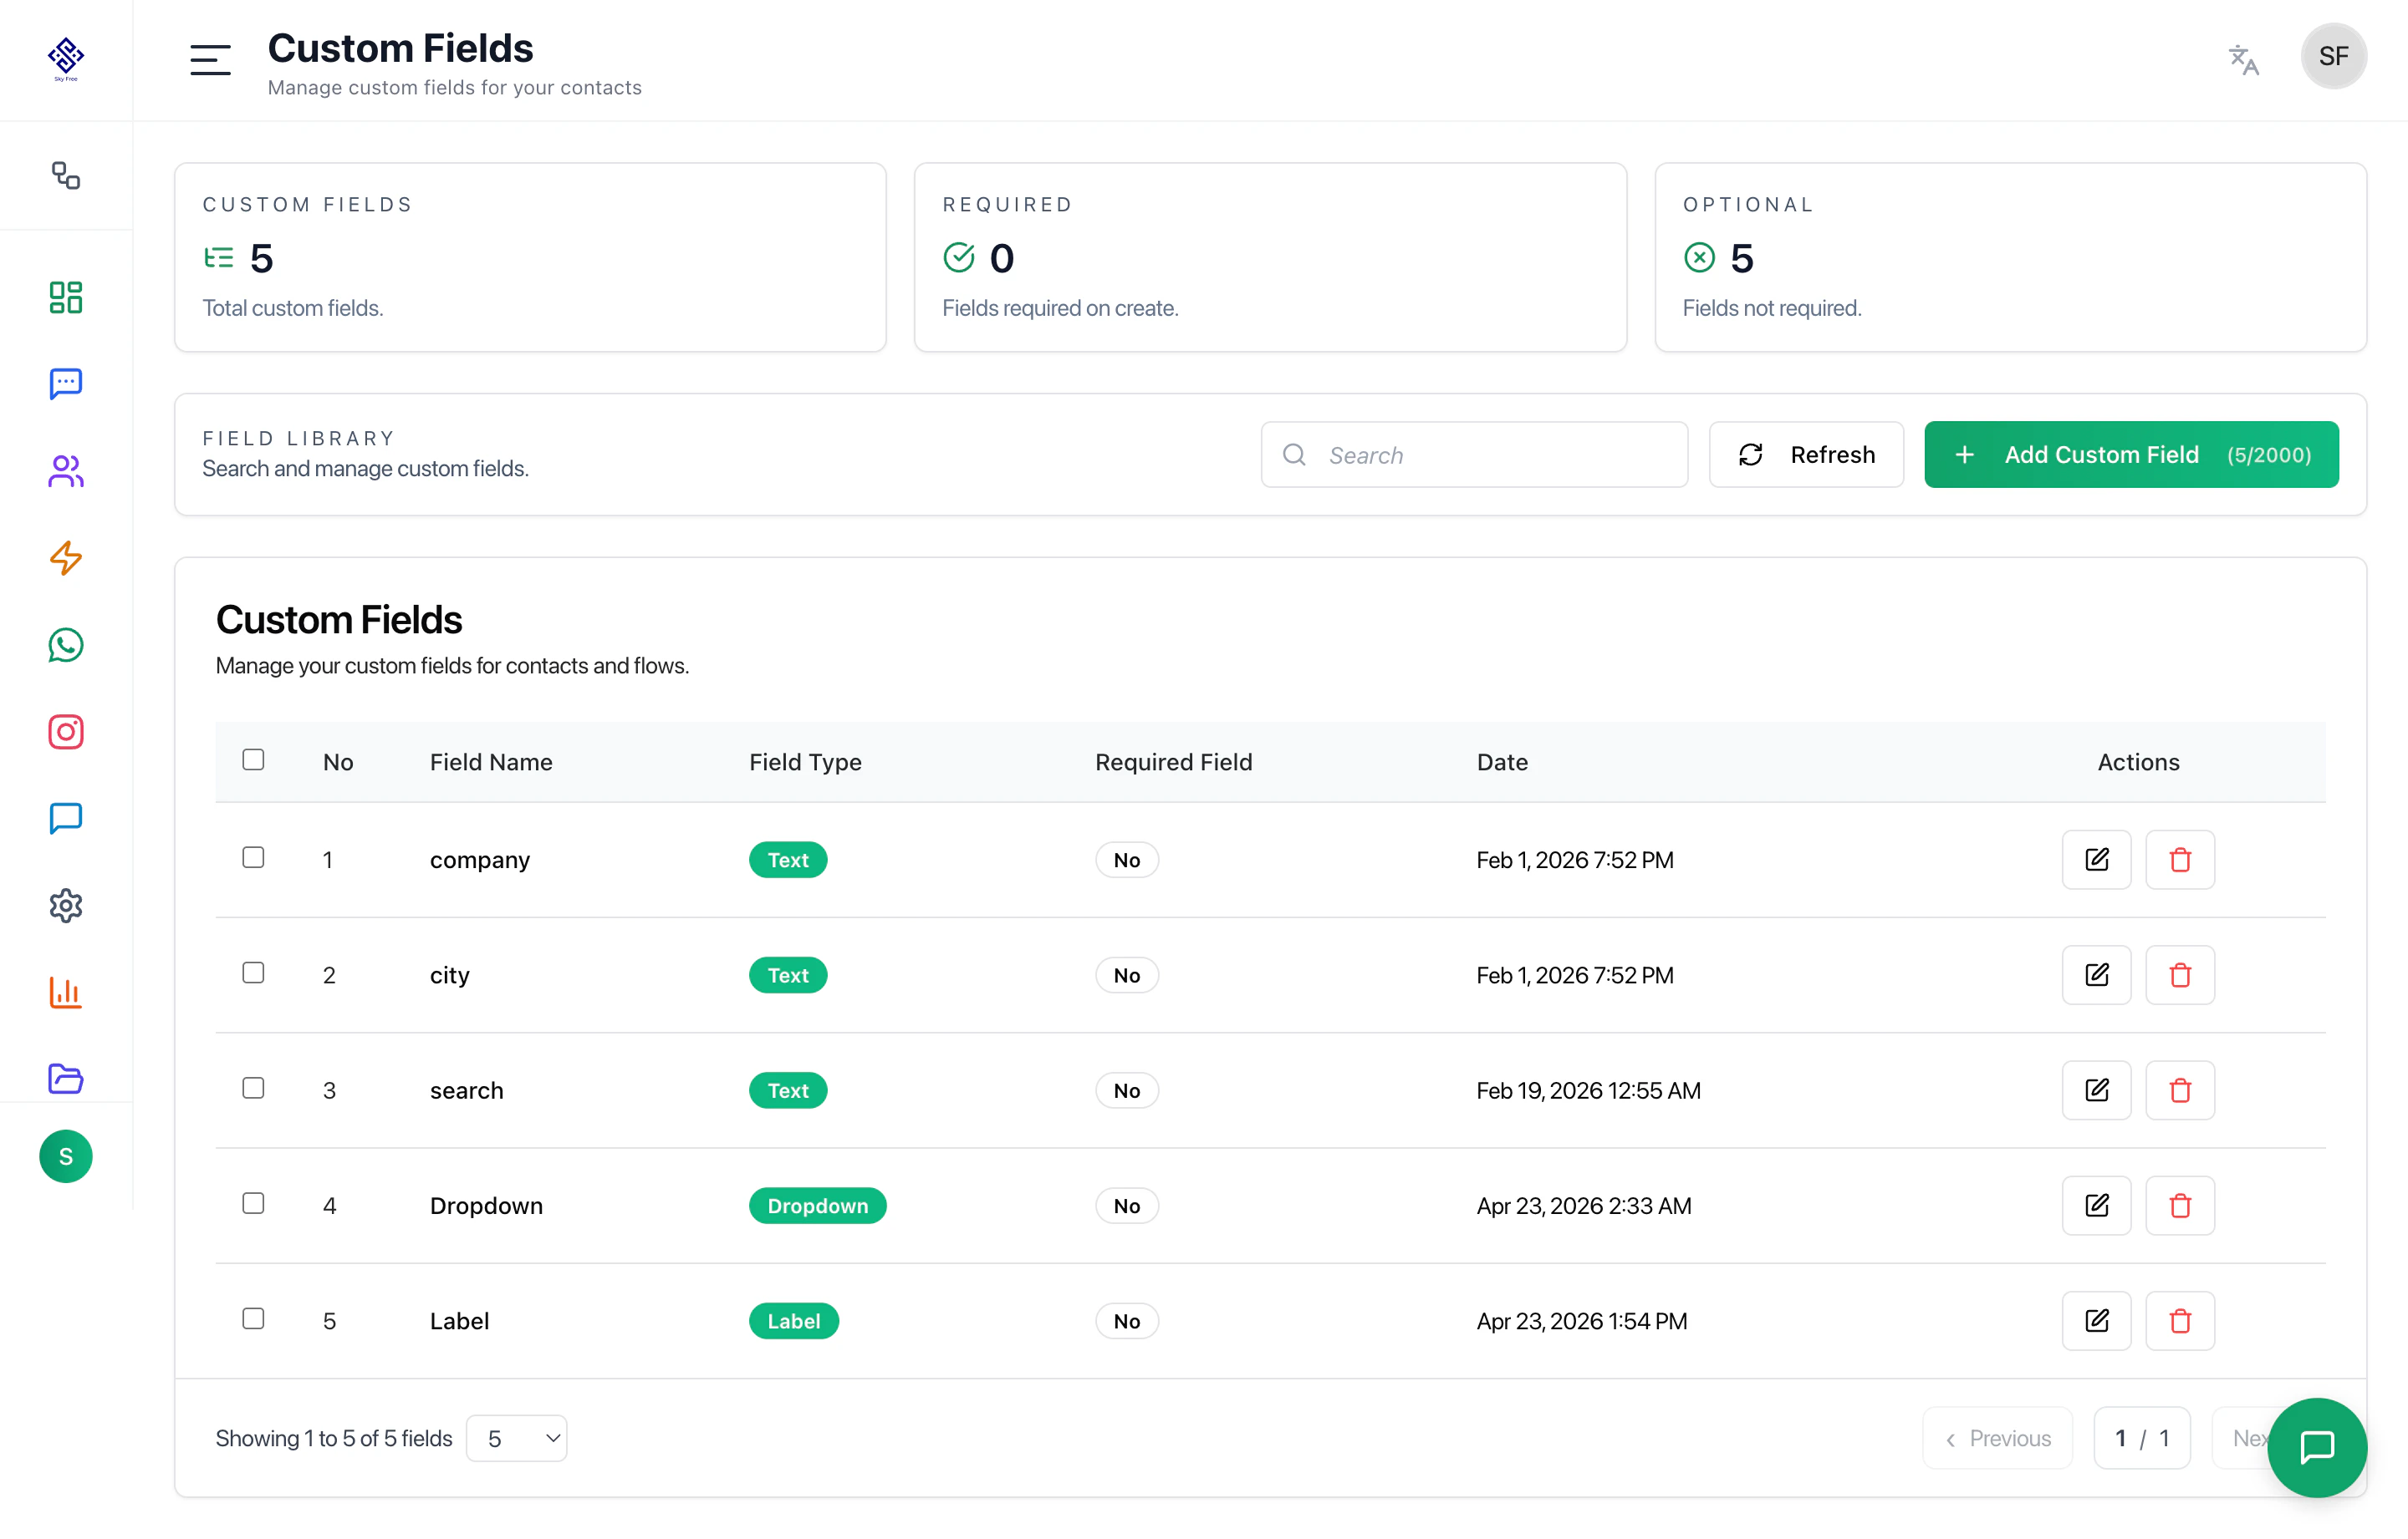Open the SF user avatar menu
2408x1539 pixels.
(2333, 56)
